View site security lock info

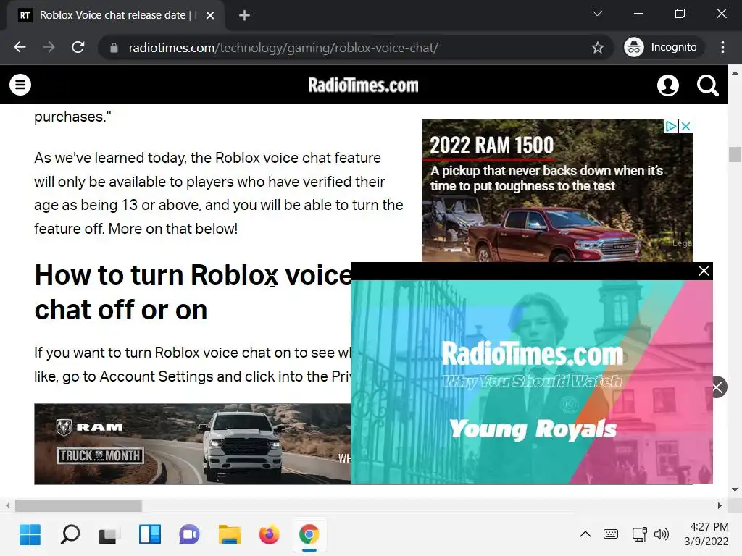(x=114, y=48)
